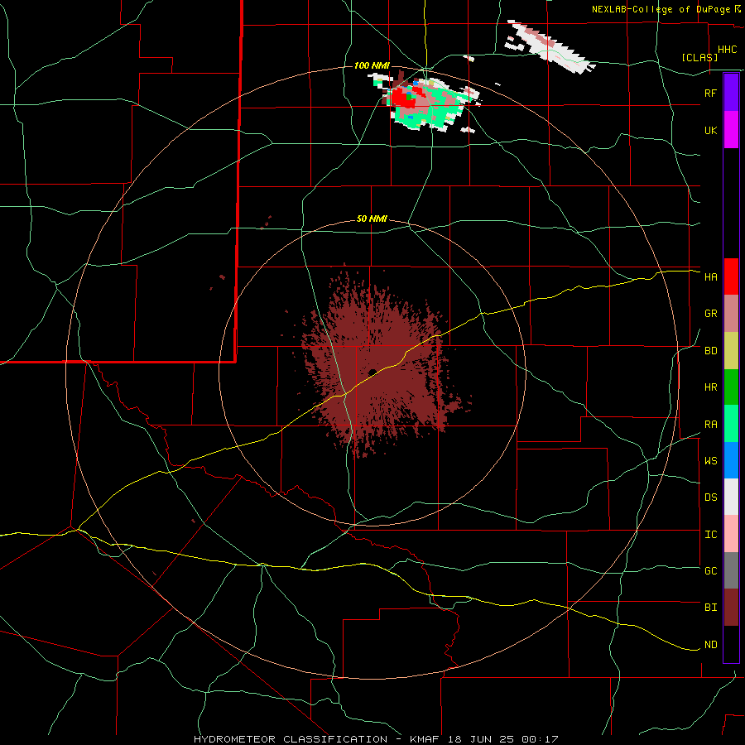745x745 pixels.
Task: Click the UK magenta legend swatch
Action: (x=731, y=130)
